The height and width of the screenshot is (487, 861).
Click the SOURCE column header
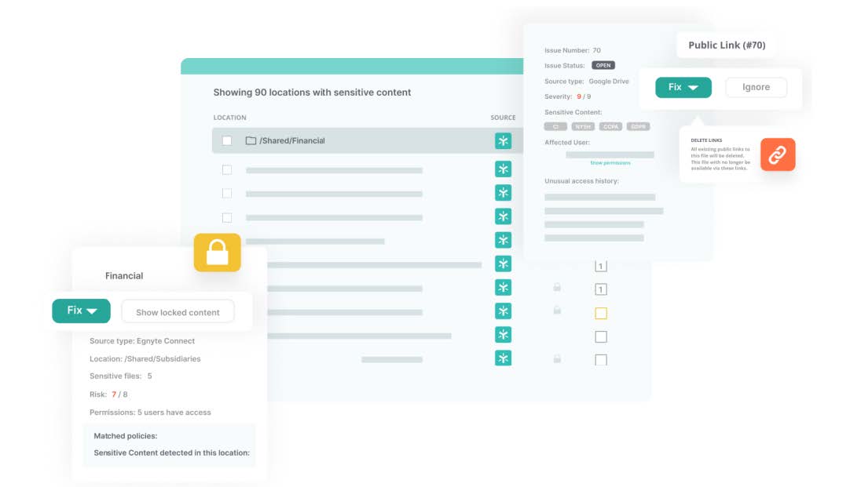coord(503,118)
